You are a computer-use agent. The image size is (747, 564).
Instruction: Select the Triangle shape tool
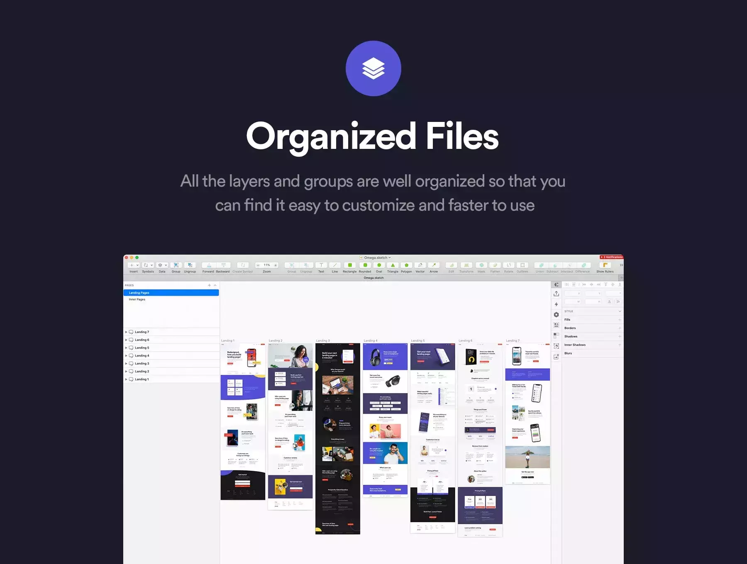pos(393,265)
